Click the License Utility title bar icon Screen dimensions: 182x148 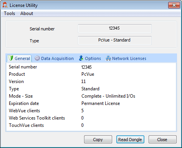pyautogui.click(x=5, y=5)
